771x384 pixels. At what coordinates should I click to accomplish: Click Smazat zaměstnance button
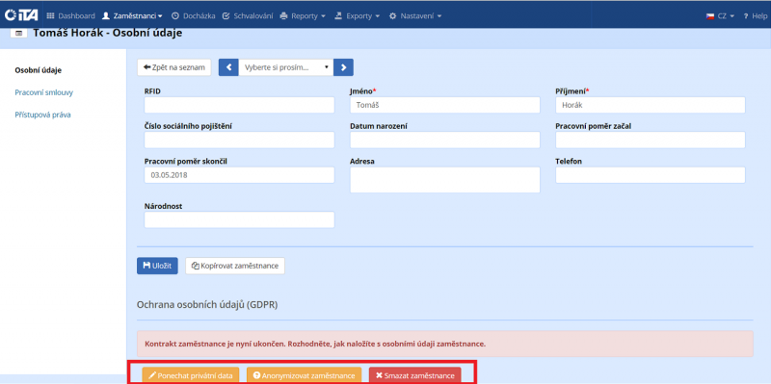click(415, 375)
